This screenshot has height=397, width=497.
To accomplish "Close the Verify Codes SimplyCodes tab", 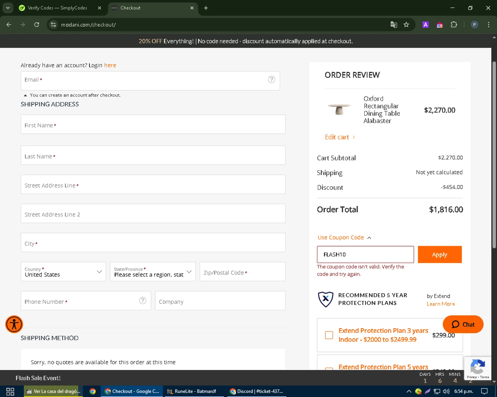I will click(99, 8).
